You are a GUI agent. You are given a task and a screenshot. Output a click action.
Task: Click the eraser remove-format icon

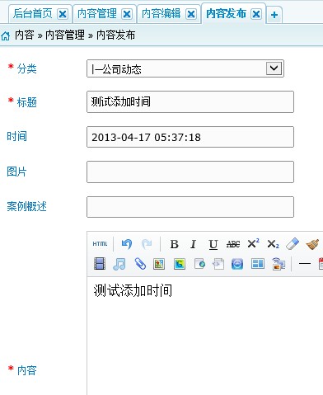tap(293, 244)
